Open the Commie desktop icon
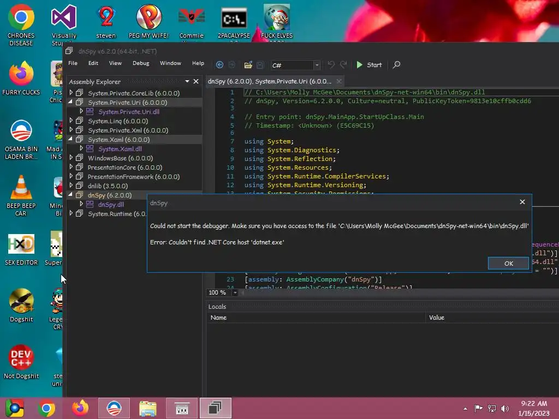The height and width of the screenshot is (419, 559). pyautogui.click(x=192, y=21)
